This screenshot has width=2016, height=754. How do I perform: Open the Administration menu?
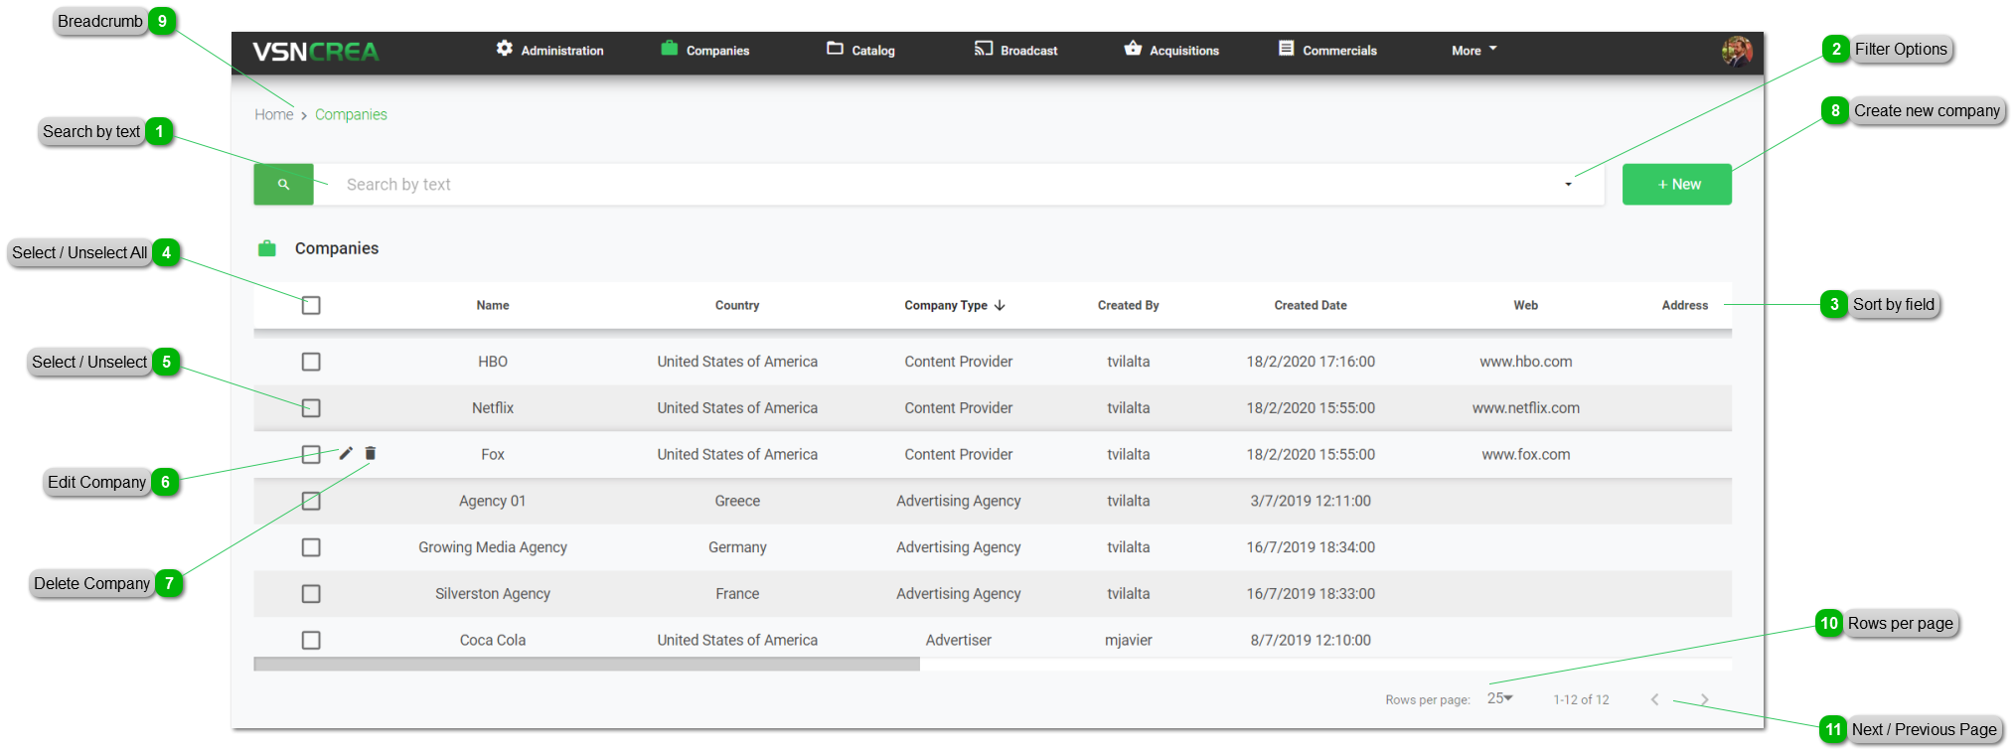click(x=550, y=51)
